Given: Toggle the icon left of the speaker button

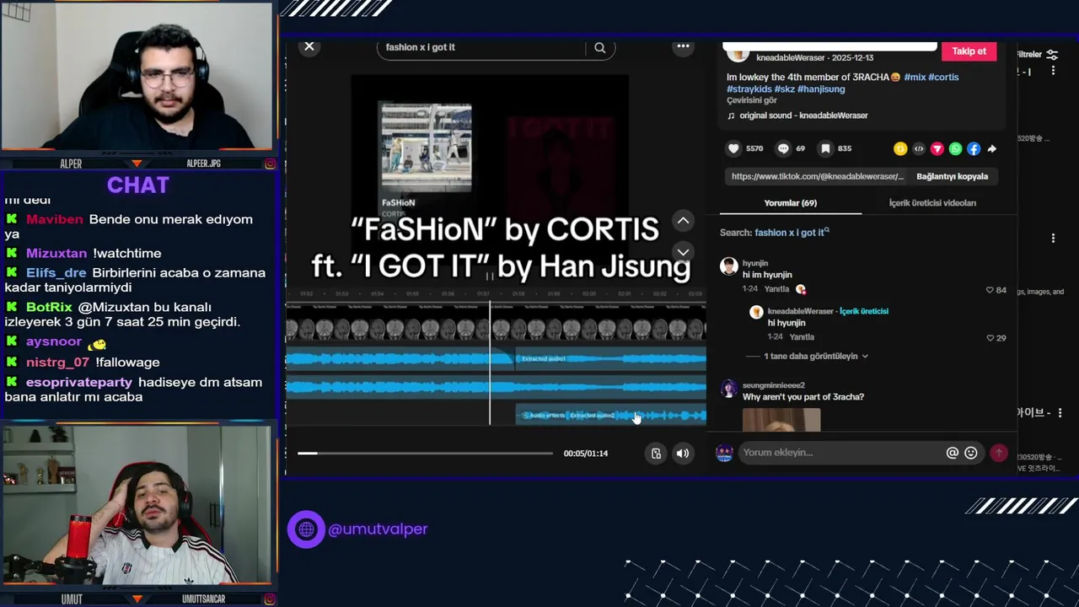Looking at the screenshot, I should [656, 454].
